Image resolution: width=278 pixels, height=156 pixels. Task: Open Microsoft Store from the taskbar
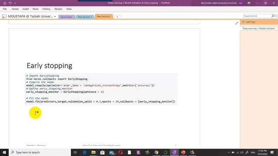[103, 152]
